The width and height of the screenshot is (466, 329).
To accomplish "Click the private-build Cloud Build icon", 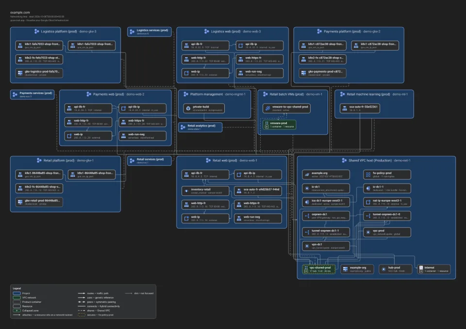I will coord(188,108).
